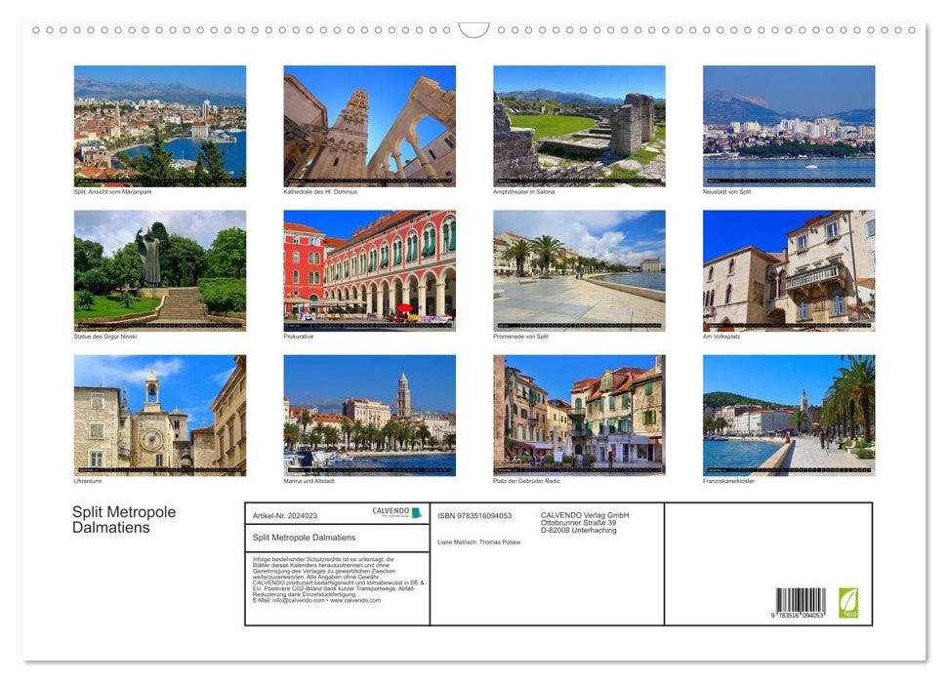Select the Platz der Gebrüder Radic photo
The height and width of the screenshot is (683, 948).
point(579,416)
